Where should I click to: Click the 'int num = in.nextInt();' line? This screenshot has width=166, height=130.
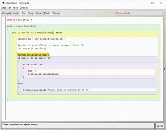click(x=33, y=48)
